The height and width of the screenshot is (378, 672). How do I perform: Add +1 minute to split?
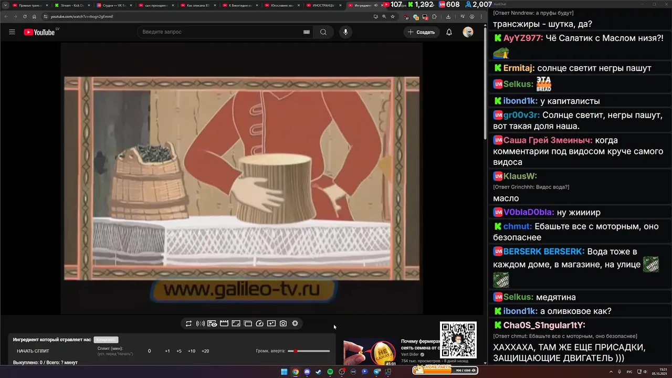coord(167,351)
